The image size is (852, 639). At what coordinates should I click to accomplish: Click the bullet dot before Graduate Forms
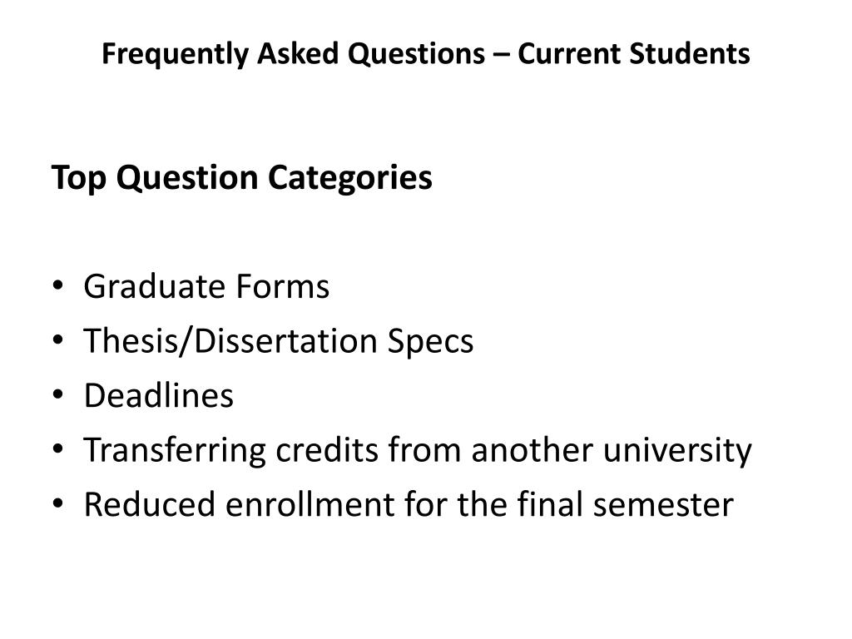(x=58, y=286)
